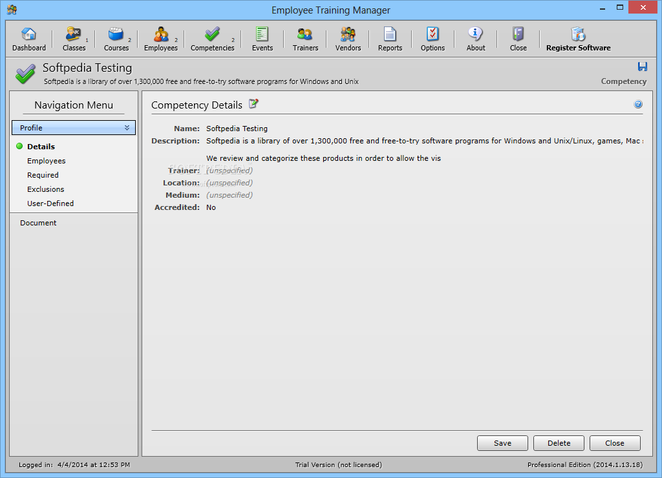Click the Description text line
Viewport: 662px width, 478px height.
click(x=424, y=140)
